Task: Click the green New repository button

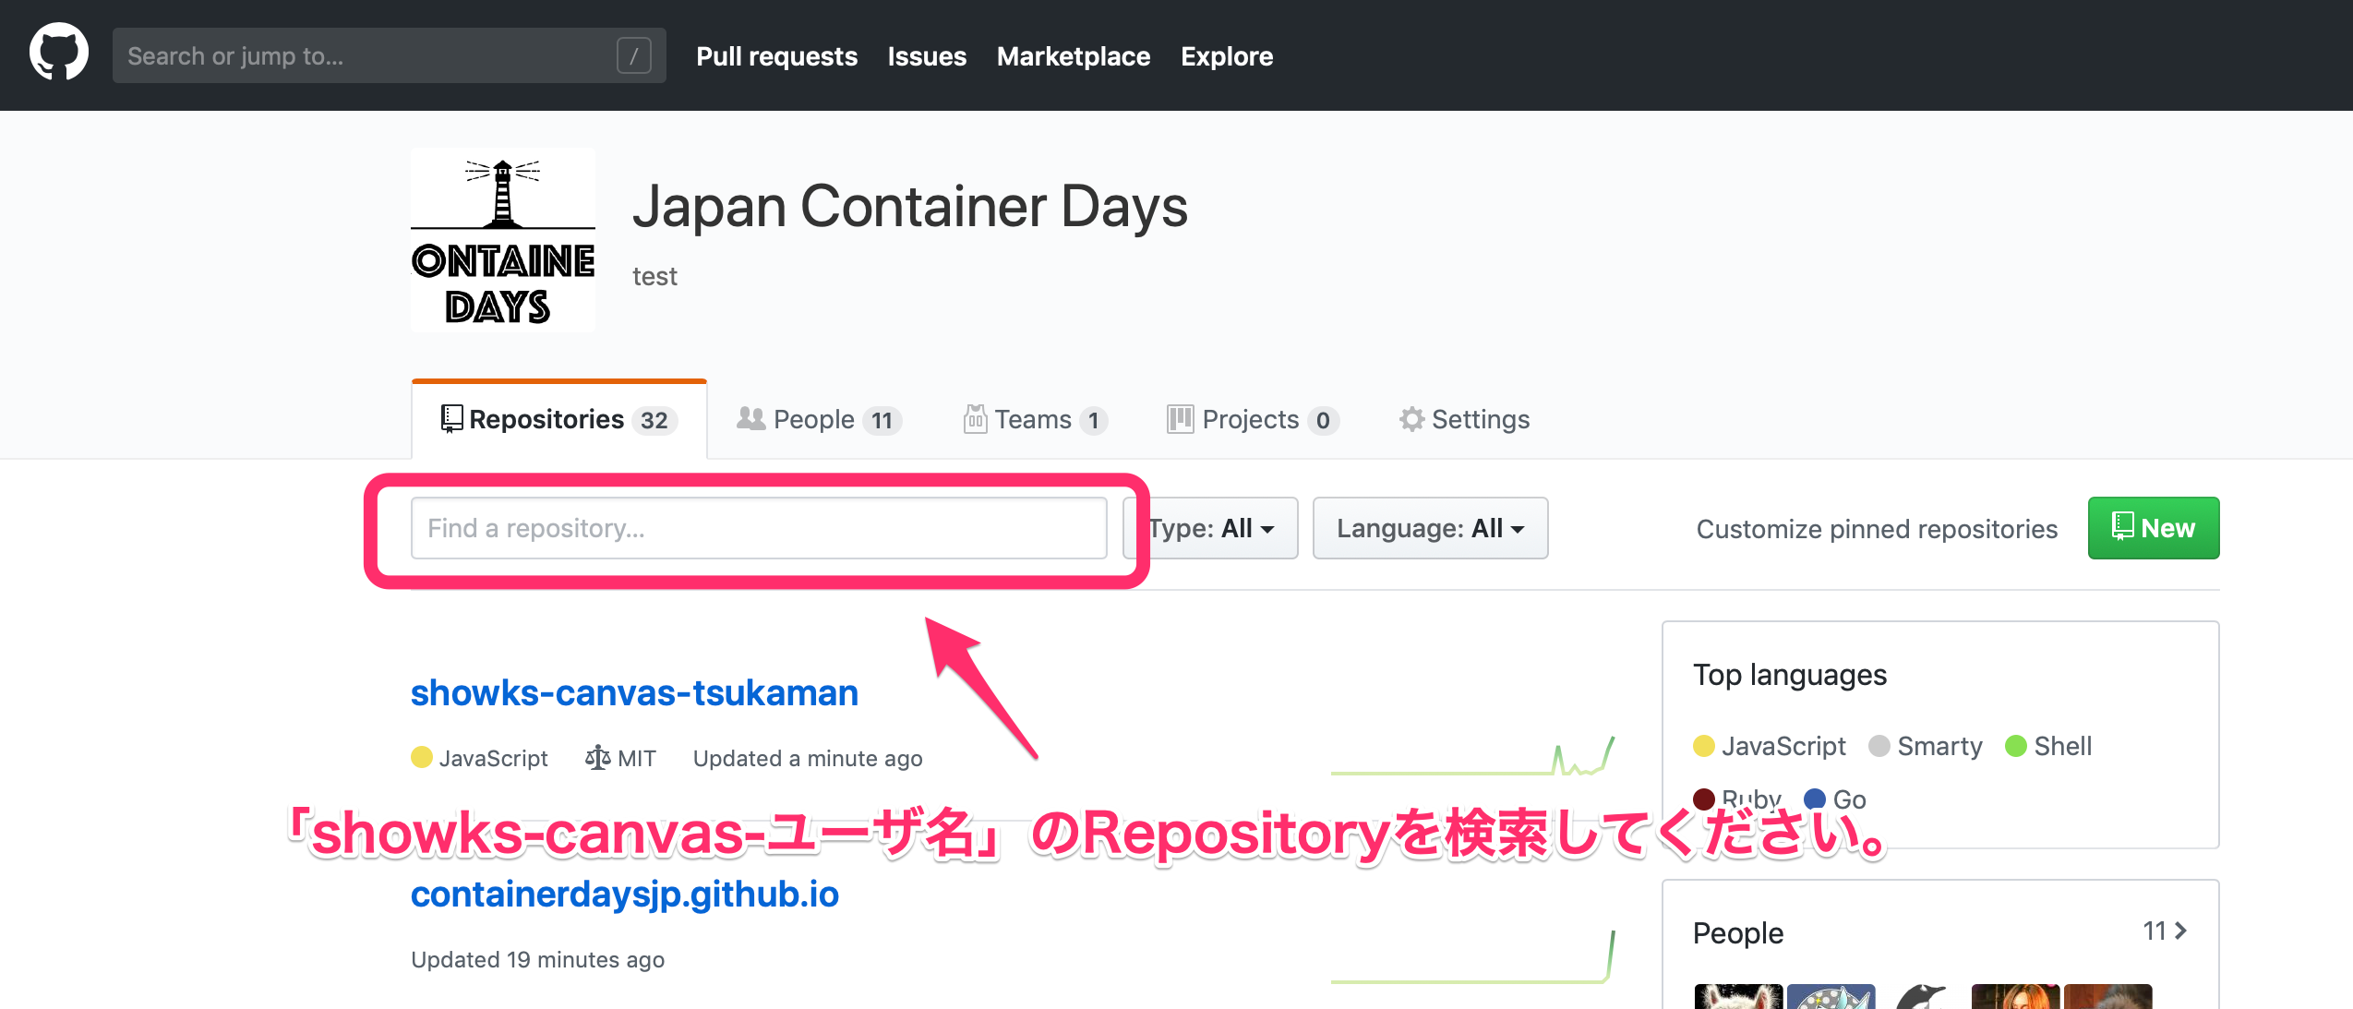Action: (2153, 528)
